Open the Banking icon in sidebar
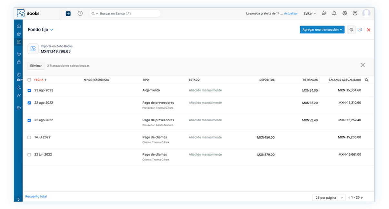This screenshot has height=209, width=389. pos(19,42)
